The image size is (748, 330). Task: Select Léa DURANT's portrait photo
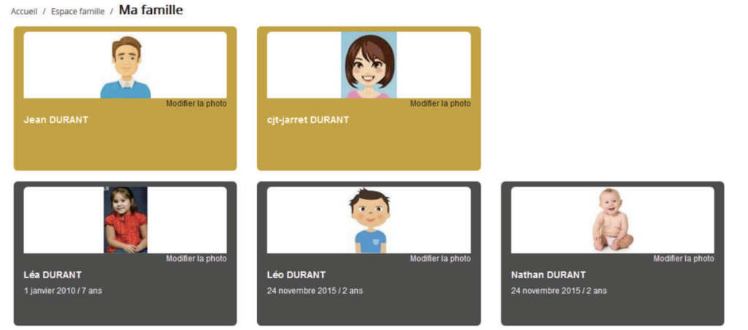(126, 220)
